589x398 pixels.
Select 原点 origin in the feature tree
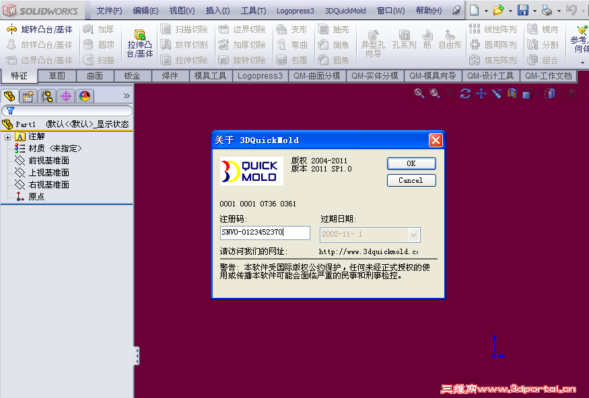coord(30,196)
